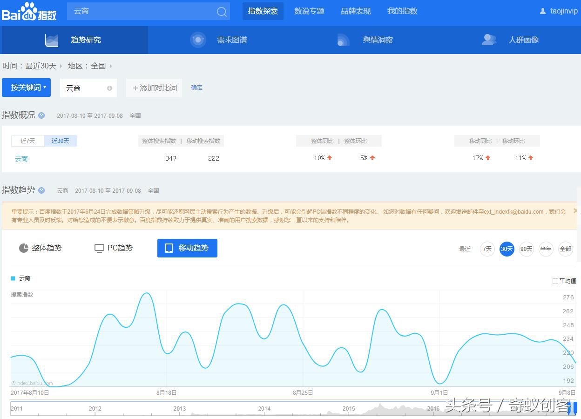Click the 整体同比 header label

tap(323, 141)
